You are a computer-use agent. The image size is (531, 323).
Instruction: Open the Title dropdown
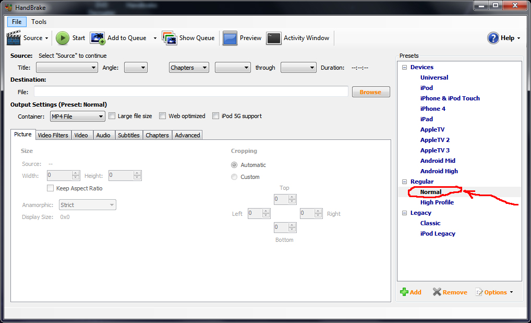tap(67, 68)
